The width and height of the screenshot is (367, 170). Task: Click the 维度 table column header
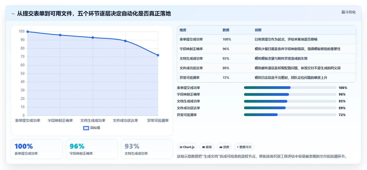point(183,30)
